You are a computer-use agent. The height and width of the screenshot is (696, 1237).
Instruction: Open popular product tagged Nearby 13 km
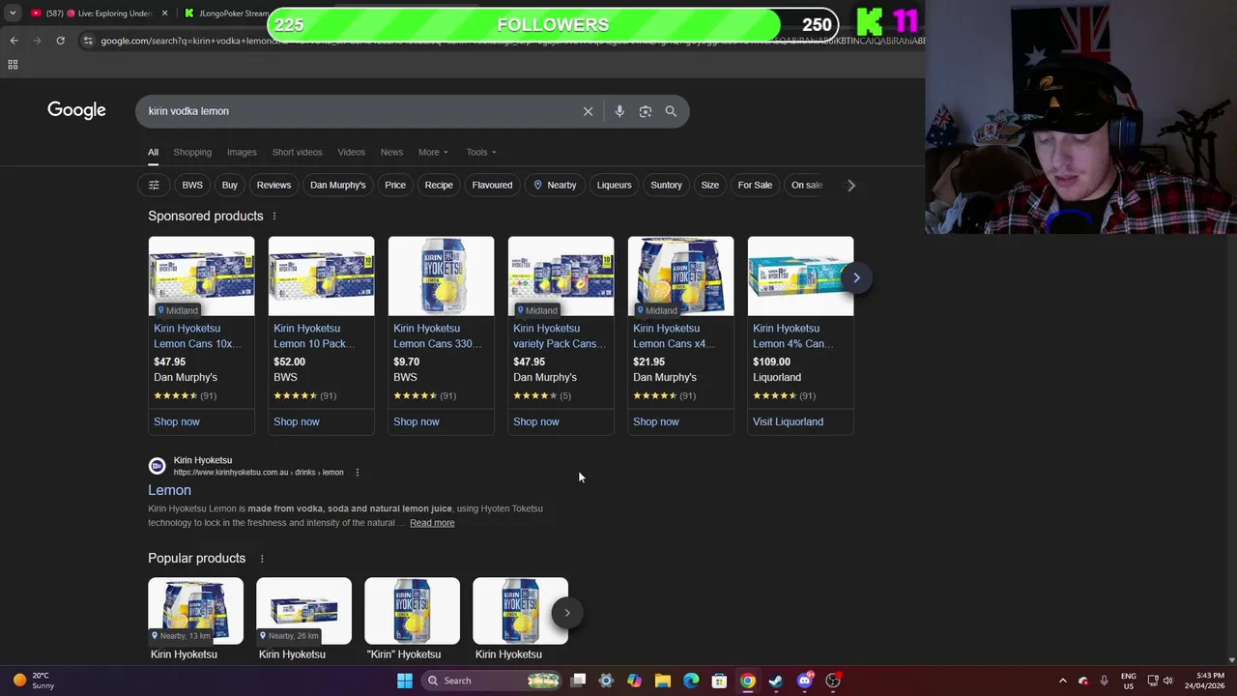195,611
